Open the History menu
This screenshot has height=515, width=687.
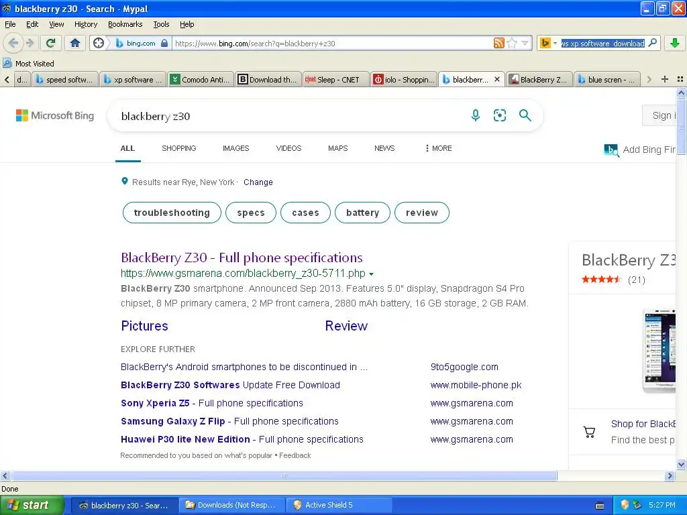point(85,24)
